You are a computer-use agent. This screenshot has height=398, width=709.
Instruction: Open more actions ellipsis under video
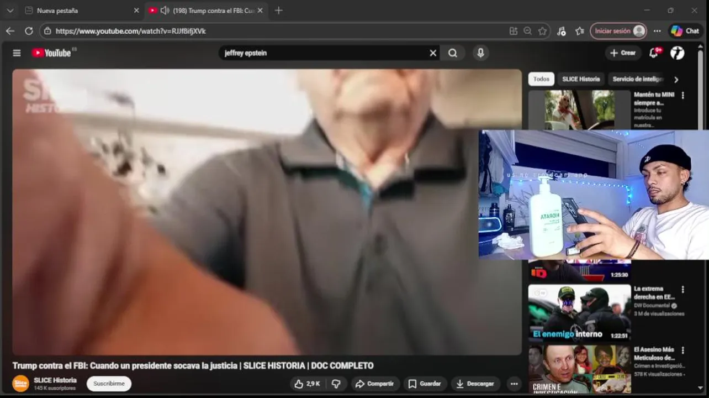click(514, 384)
